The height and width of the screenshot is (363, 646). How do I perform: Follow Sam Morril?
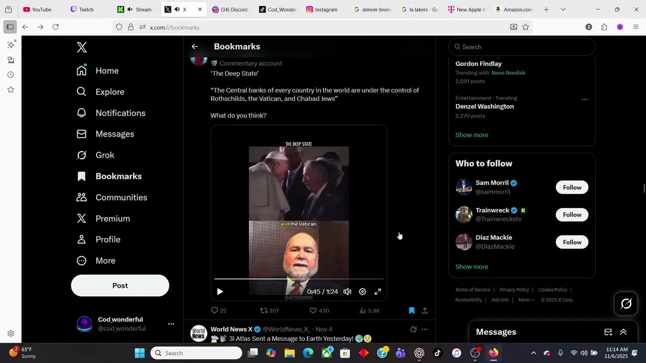pos(572,188)
